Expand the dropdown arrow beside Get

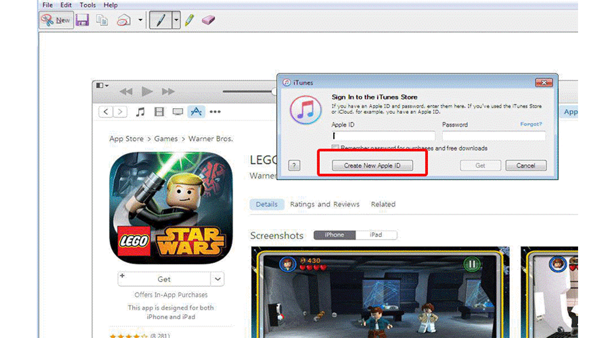pyautogui.click(x=218, y=279)
